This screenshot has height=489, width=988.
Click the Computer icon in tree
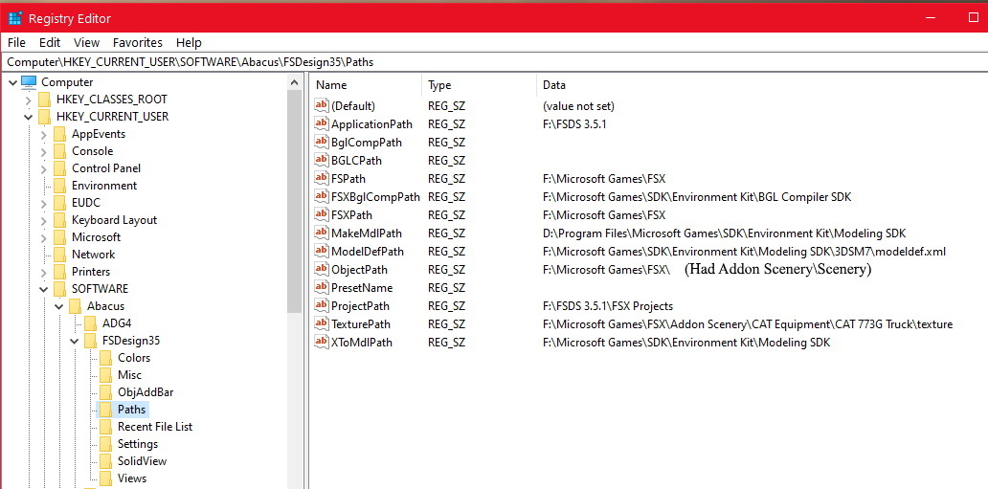(29, 82)
